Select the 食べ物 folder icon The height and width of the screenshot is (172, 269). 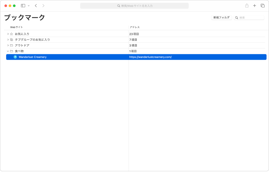coord(12,51)
